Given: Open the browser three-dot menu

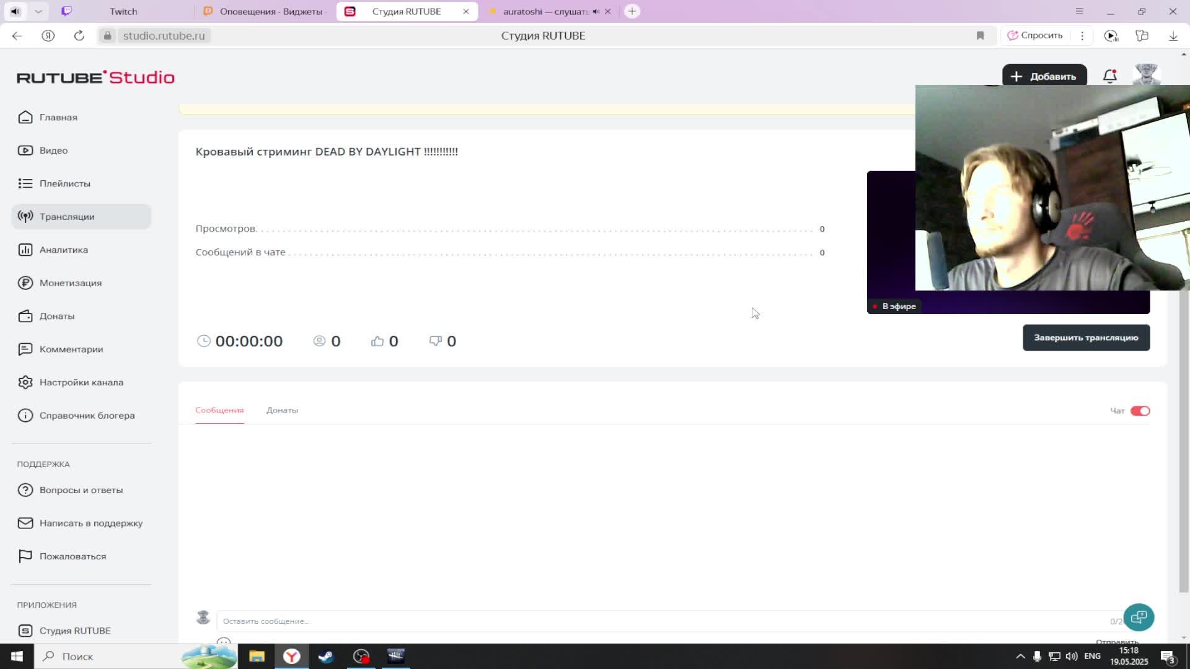Looking at the screenshot, I should (x=1082, y=35).
